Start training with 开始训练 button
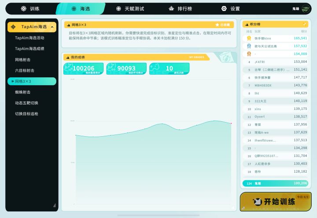Image resolution: width=317 pixels, height=218 pixels. click(x=276, y=202)
